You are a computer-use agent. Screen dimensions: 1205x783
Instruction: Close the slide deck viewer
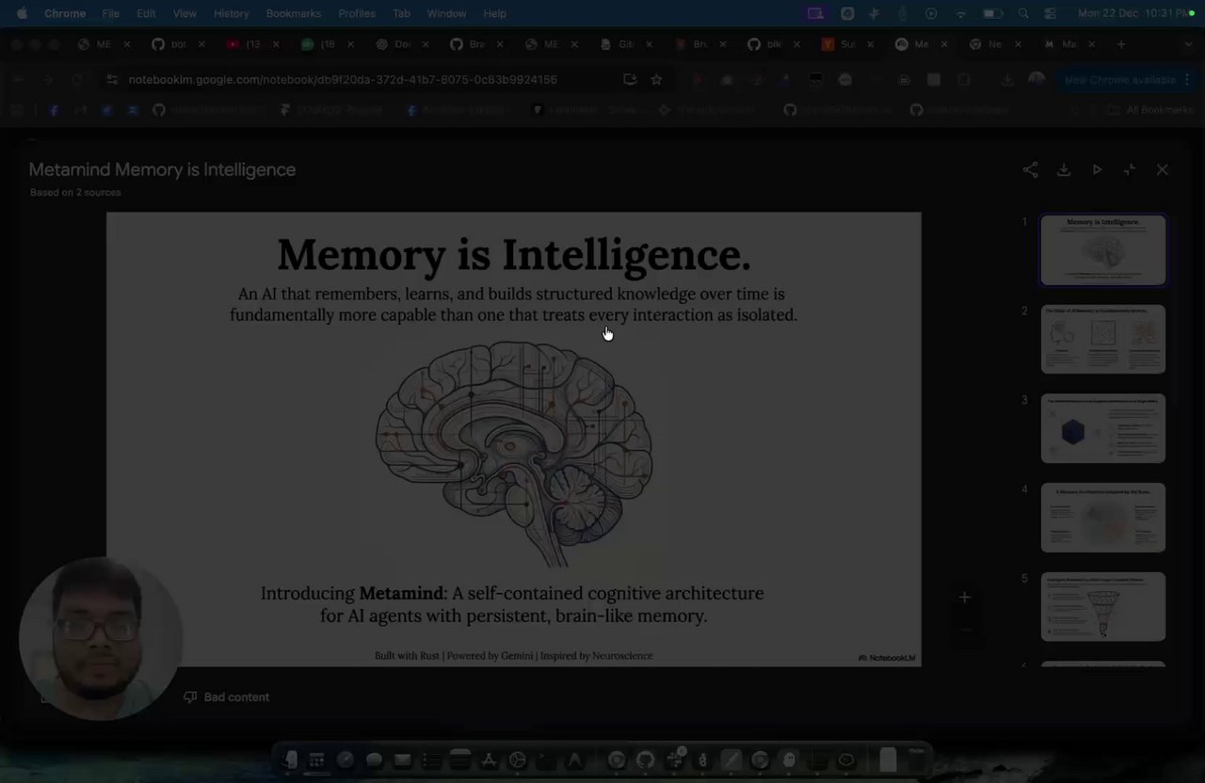pyautogui.click(x=1163, y=170)
